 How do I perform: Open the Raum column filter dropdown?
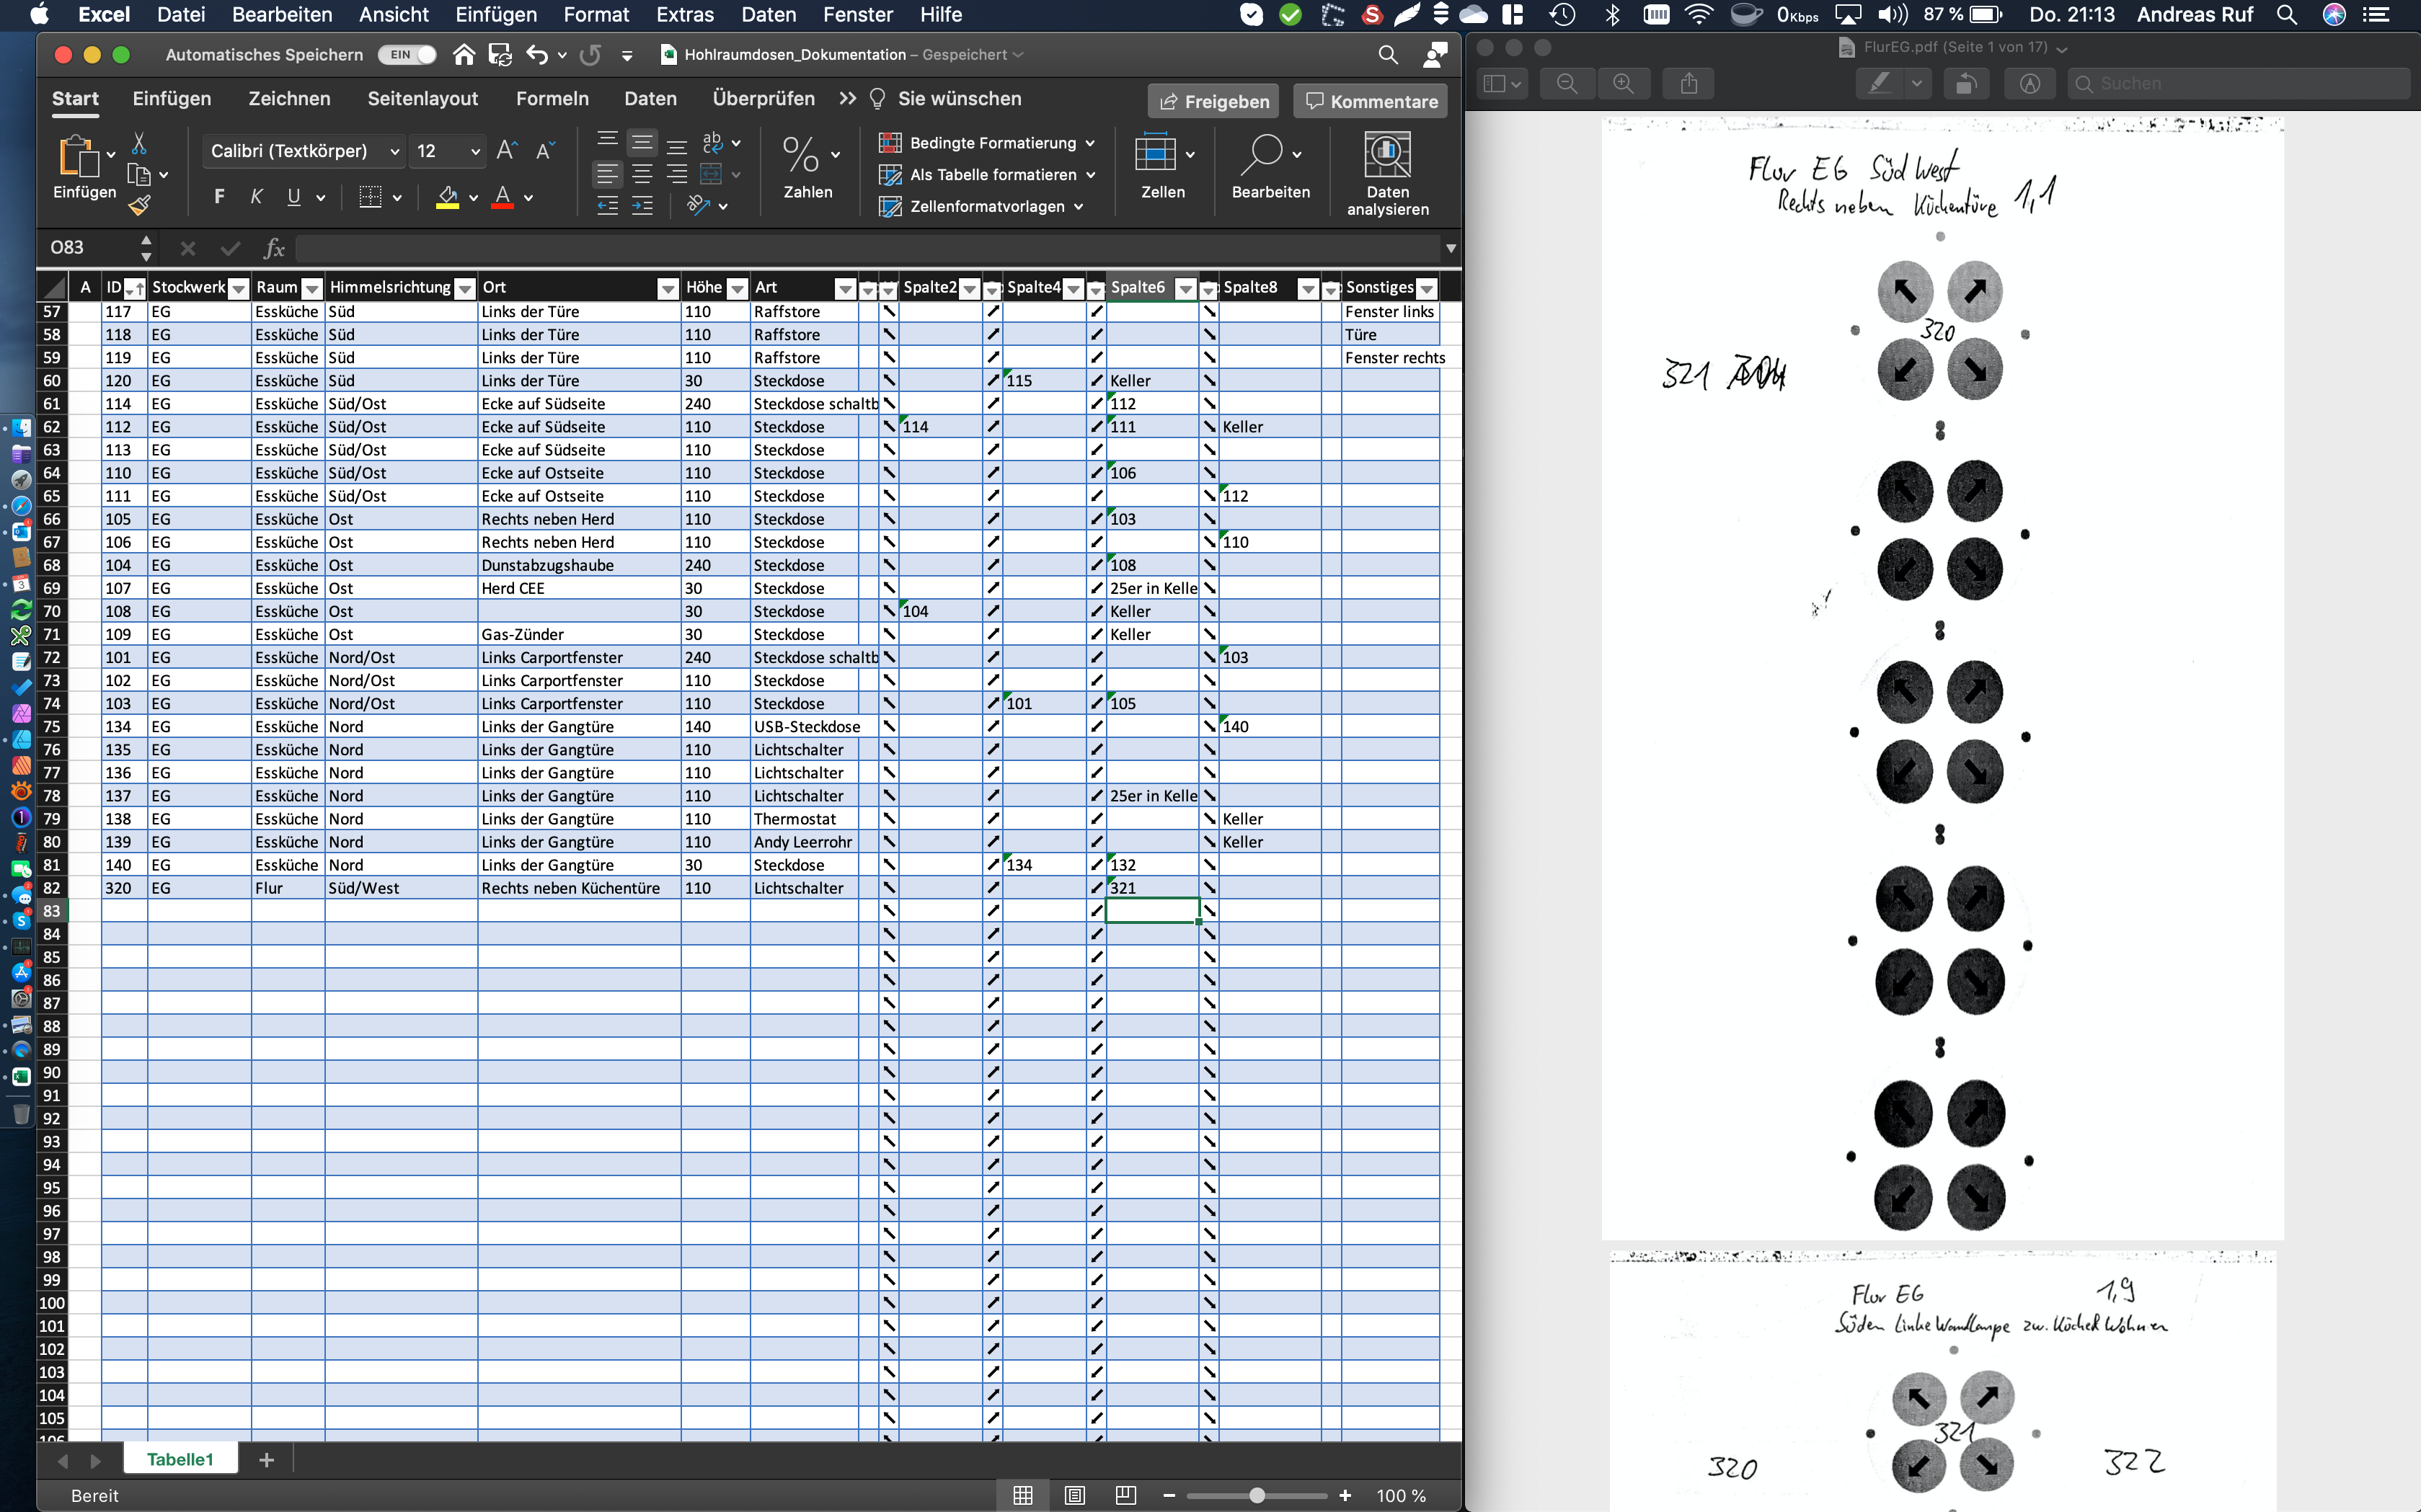click(312, 289)
